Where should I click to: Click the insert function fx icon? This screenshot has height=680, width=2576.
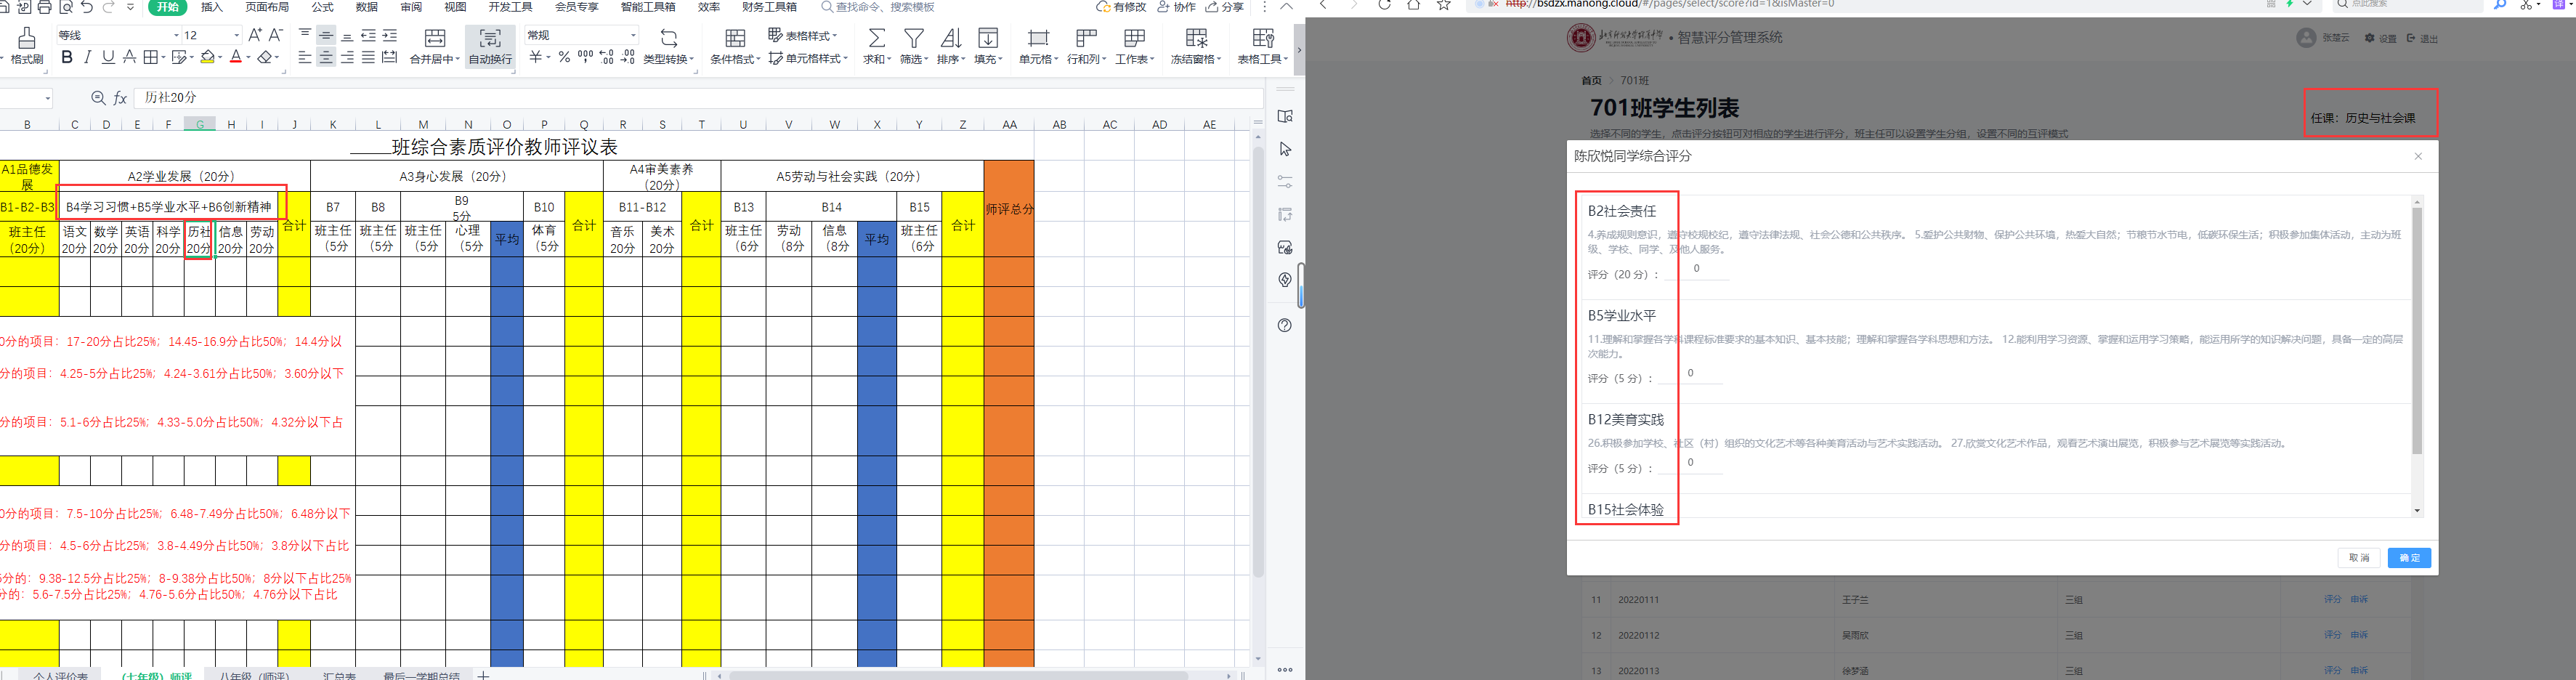coord(120,98)
